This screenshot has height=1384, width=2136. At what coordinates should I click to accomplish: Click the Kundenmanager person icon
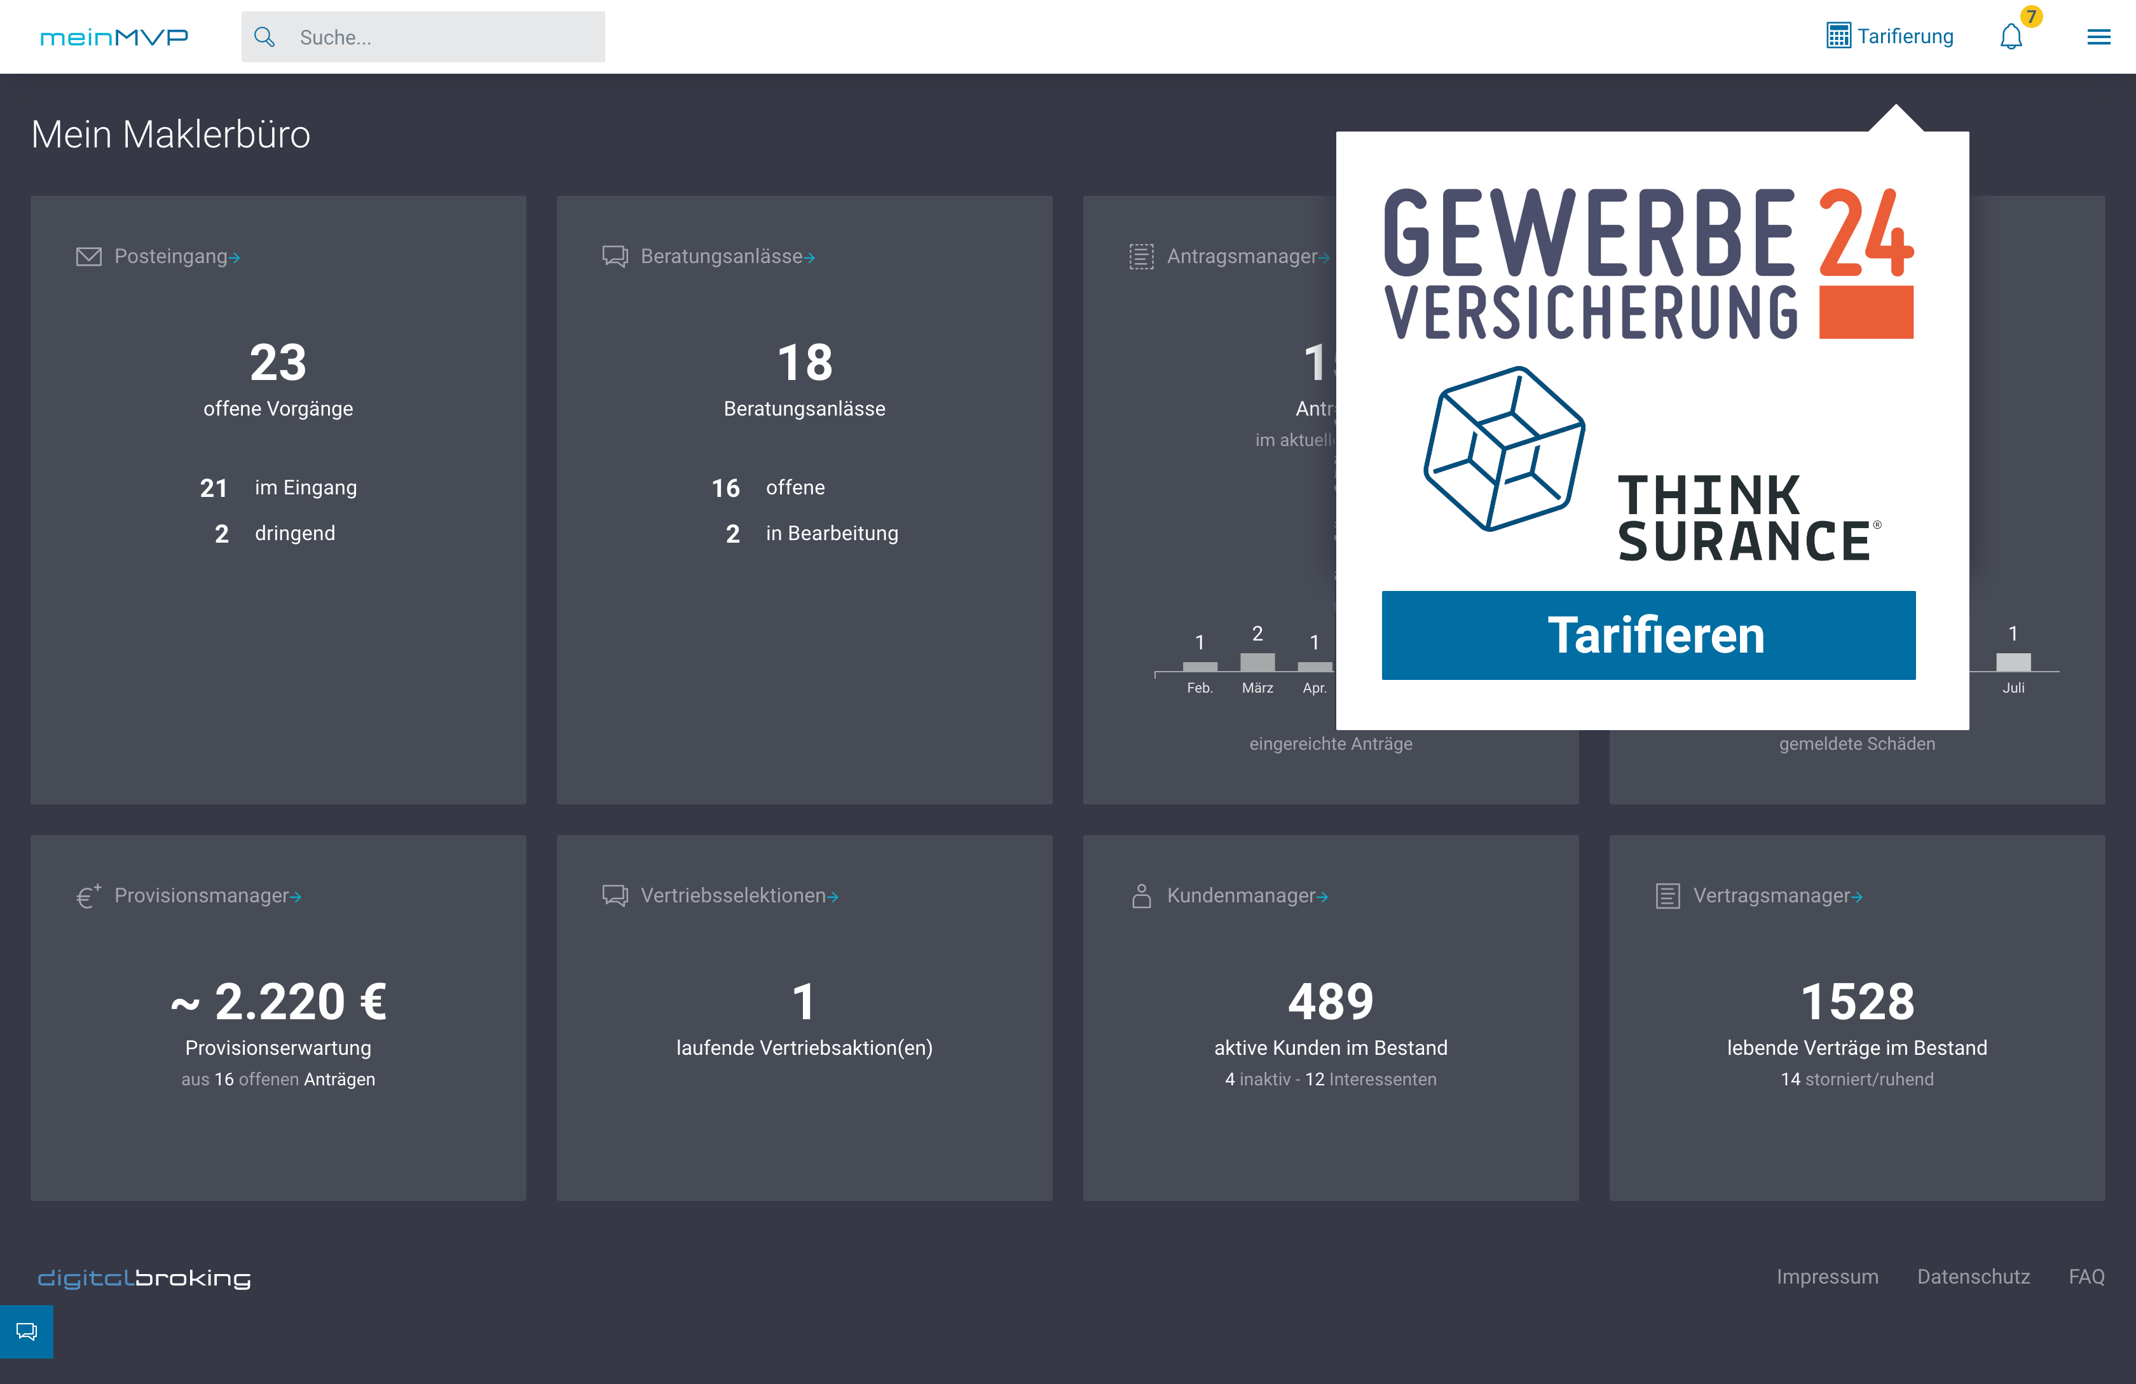tap(1140, 895)
